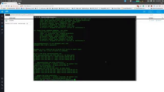Click the Ubiquiti U logo
Image resolution: width=164 pixels, height=92 pixels.
pyautogui.click(x=2, y=11)
